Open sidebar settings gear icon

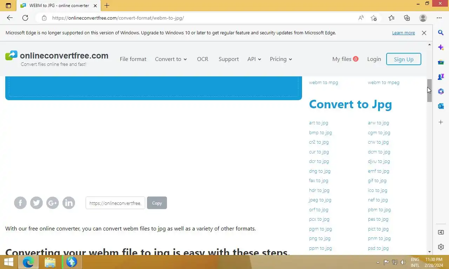click(x=441, y=247)
